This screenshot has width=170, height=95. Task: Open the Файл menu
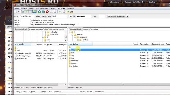click(x=16, y=8)
